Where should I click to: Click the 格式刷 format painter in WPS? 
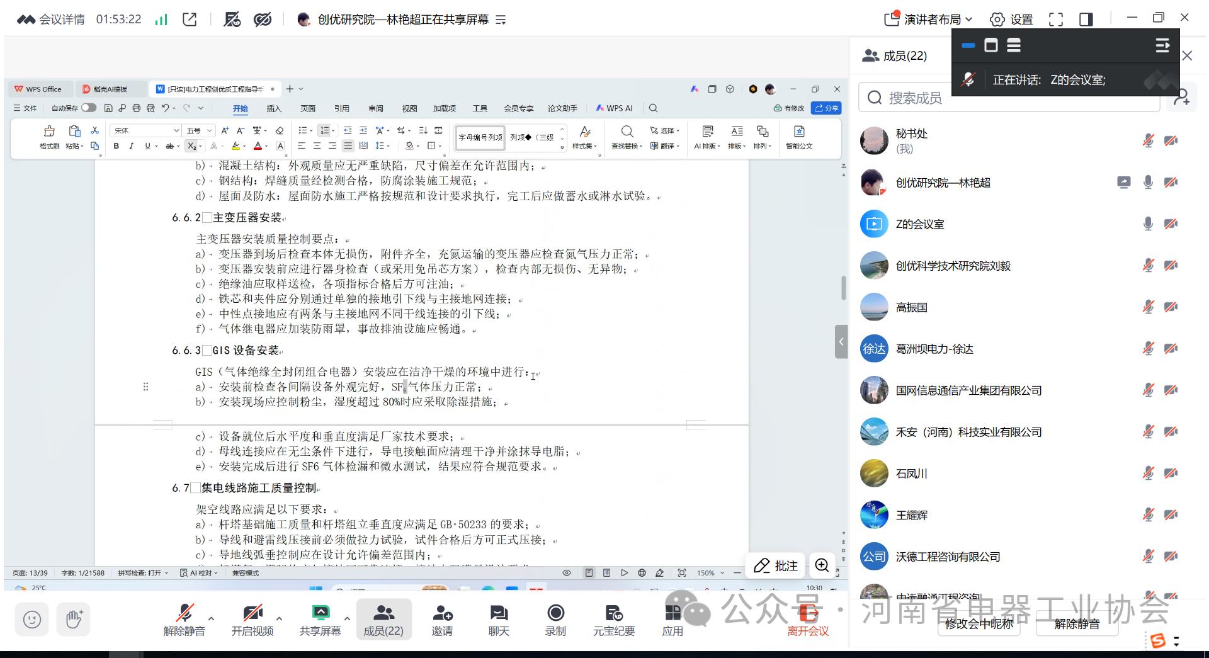pyautogui.click(x=49, y=137)
